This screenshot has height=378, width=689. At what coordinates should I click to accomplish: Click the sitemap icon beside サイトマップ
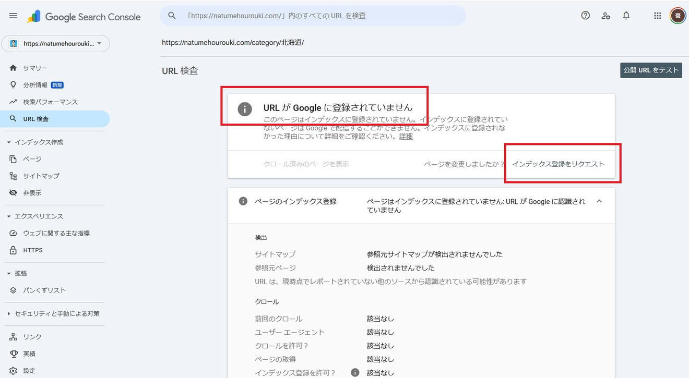13,176
